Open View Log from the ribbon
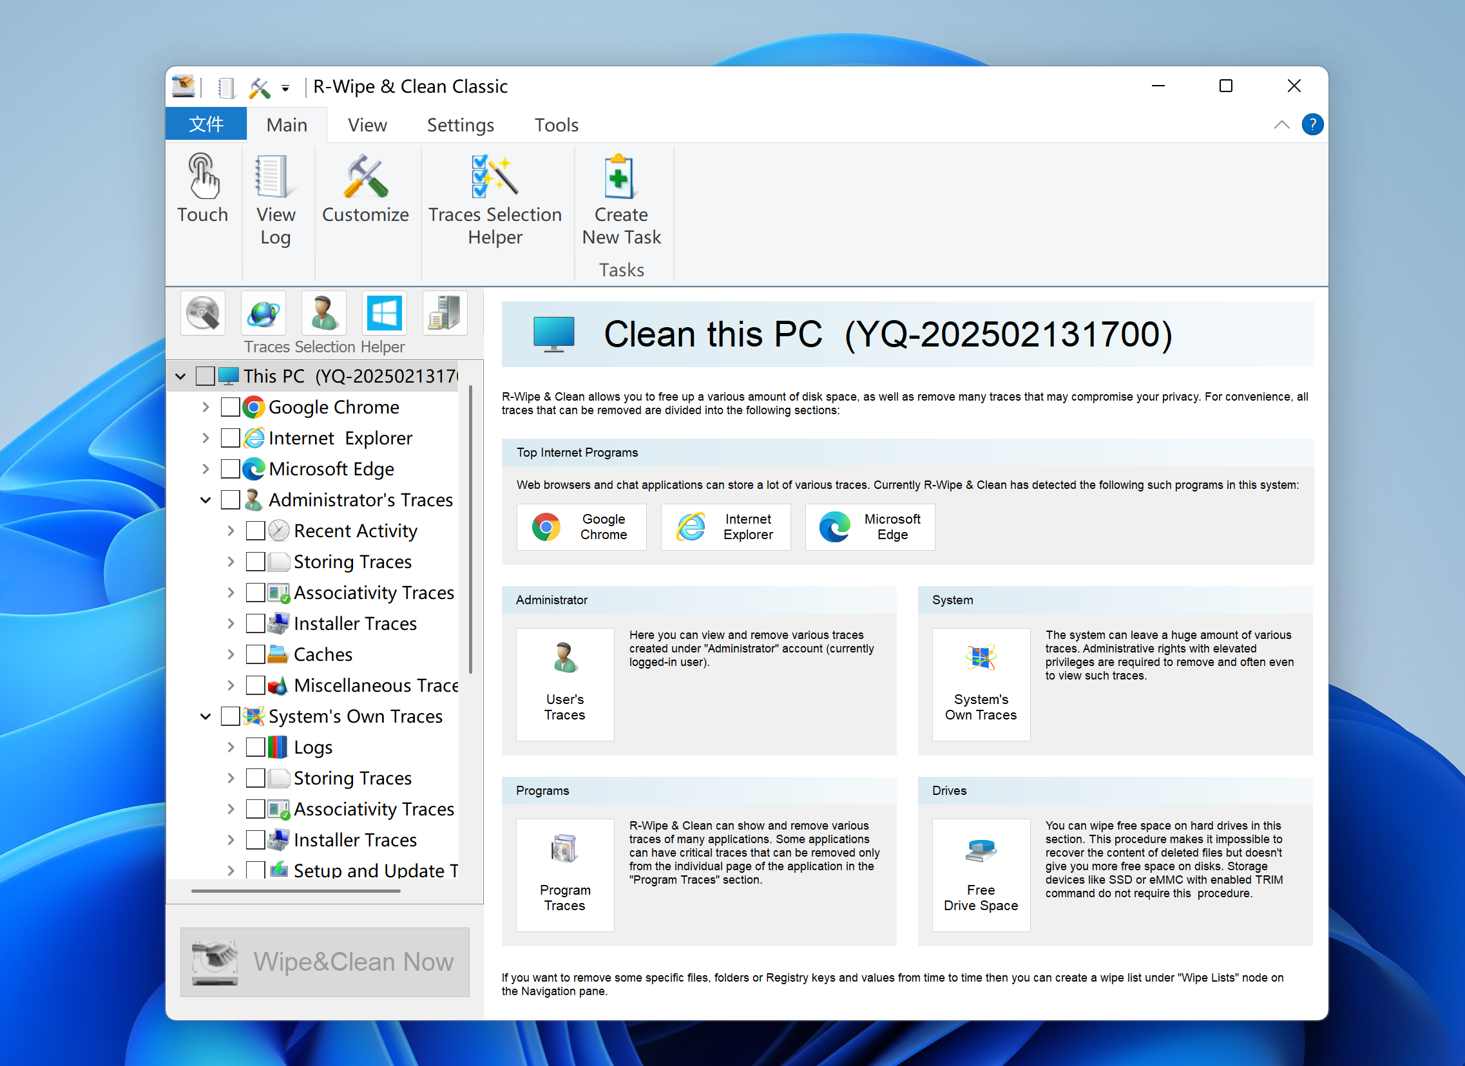 pos(275,200)
